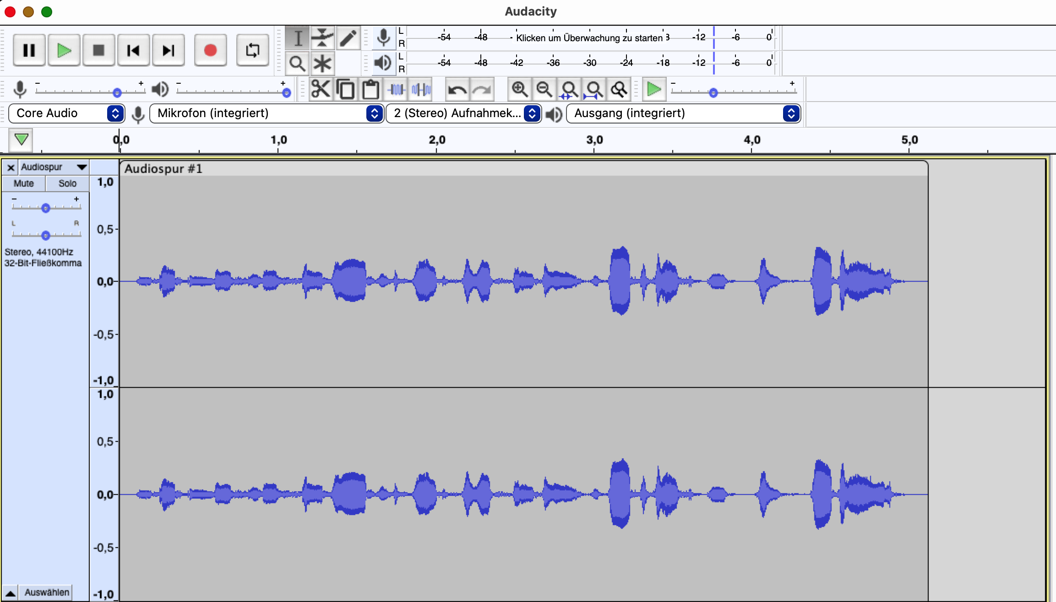Open the Audiospur track menu
The image size is (1056, 602).
[54, 167]
